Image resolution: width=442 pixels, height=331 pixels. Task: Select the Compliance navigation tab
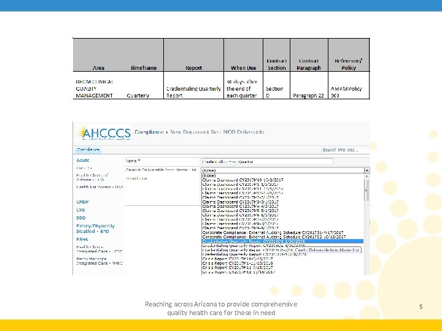coord(88,150)
